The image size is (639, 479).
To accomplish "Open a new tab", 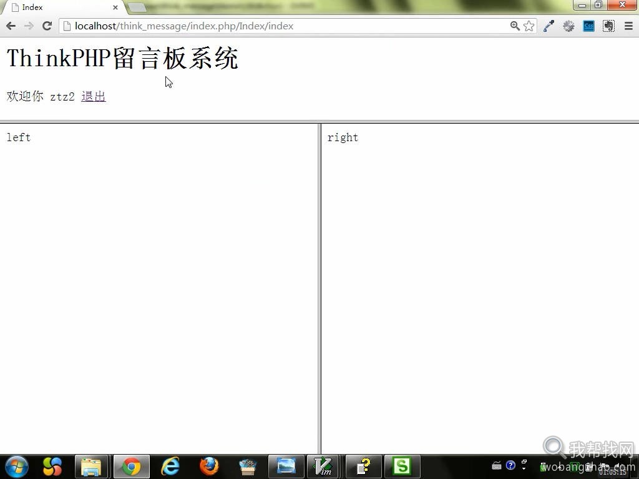I will point(137,7).
